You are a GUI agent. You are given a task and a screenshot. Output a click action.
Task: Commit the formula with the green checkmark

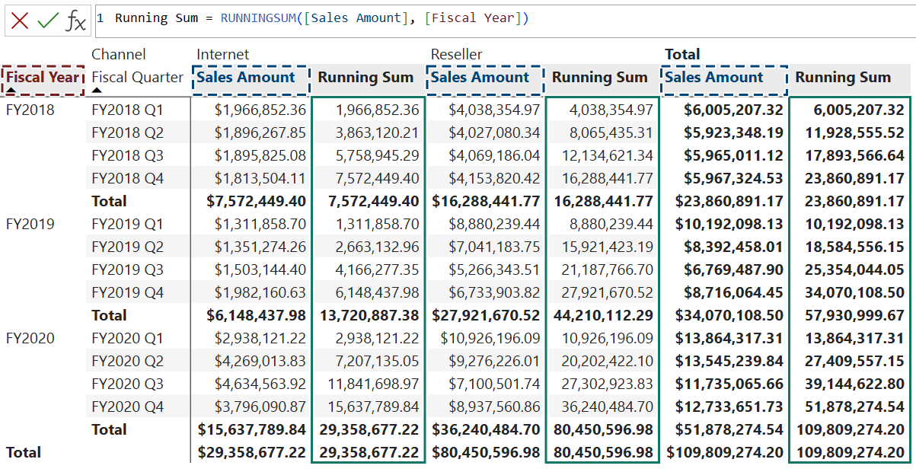48,21
